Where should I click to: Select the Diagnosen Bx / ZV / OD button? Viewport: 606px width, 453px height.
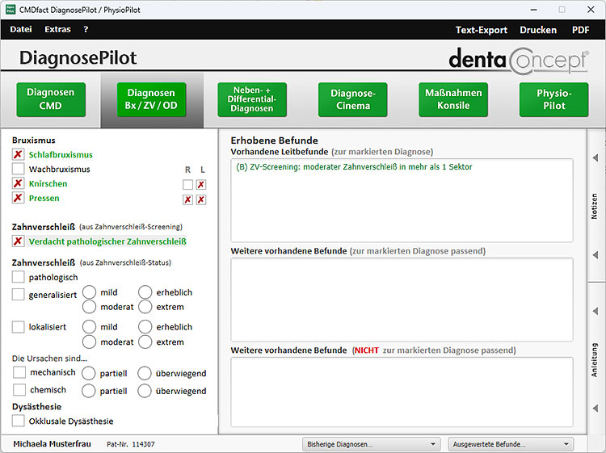point(151,99)
